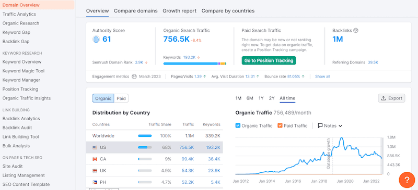The image size is (418, 190).
Task: Click the Worldwide traffic share bar
Action: pos(145,136)
